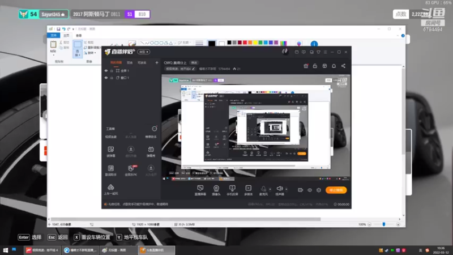Hide the 全屏 1 source via its eye icon

tap(106, 70)
